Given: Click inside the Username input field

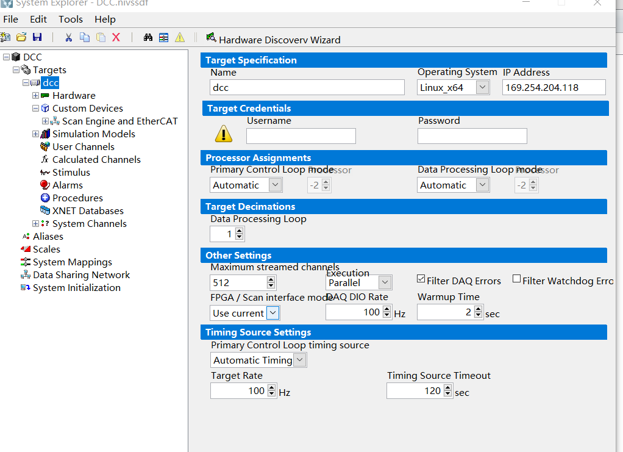Looking at the screenshot, I should click(301, 135).
